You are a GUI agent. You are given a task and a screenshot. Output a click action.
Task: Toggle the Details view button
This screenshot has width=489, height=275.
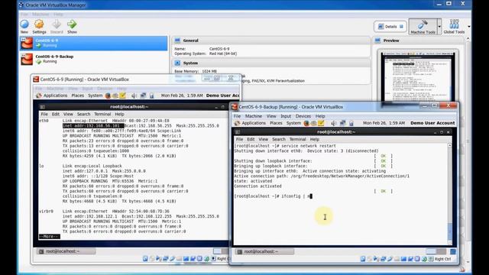tap(390, 27)
